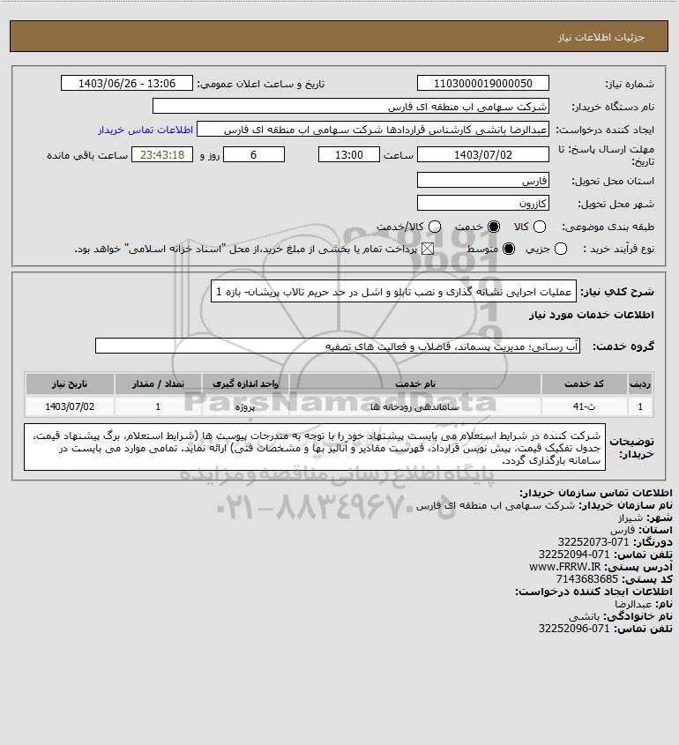Select the کالا/خدمت radio button
Image resolution: width=679 pixels, height=745 pixels.
point(434,227)
